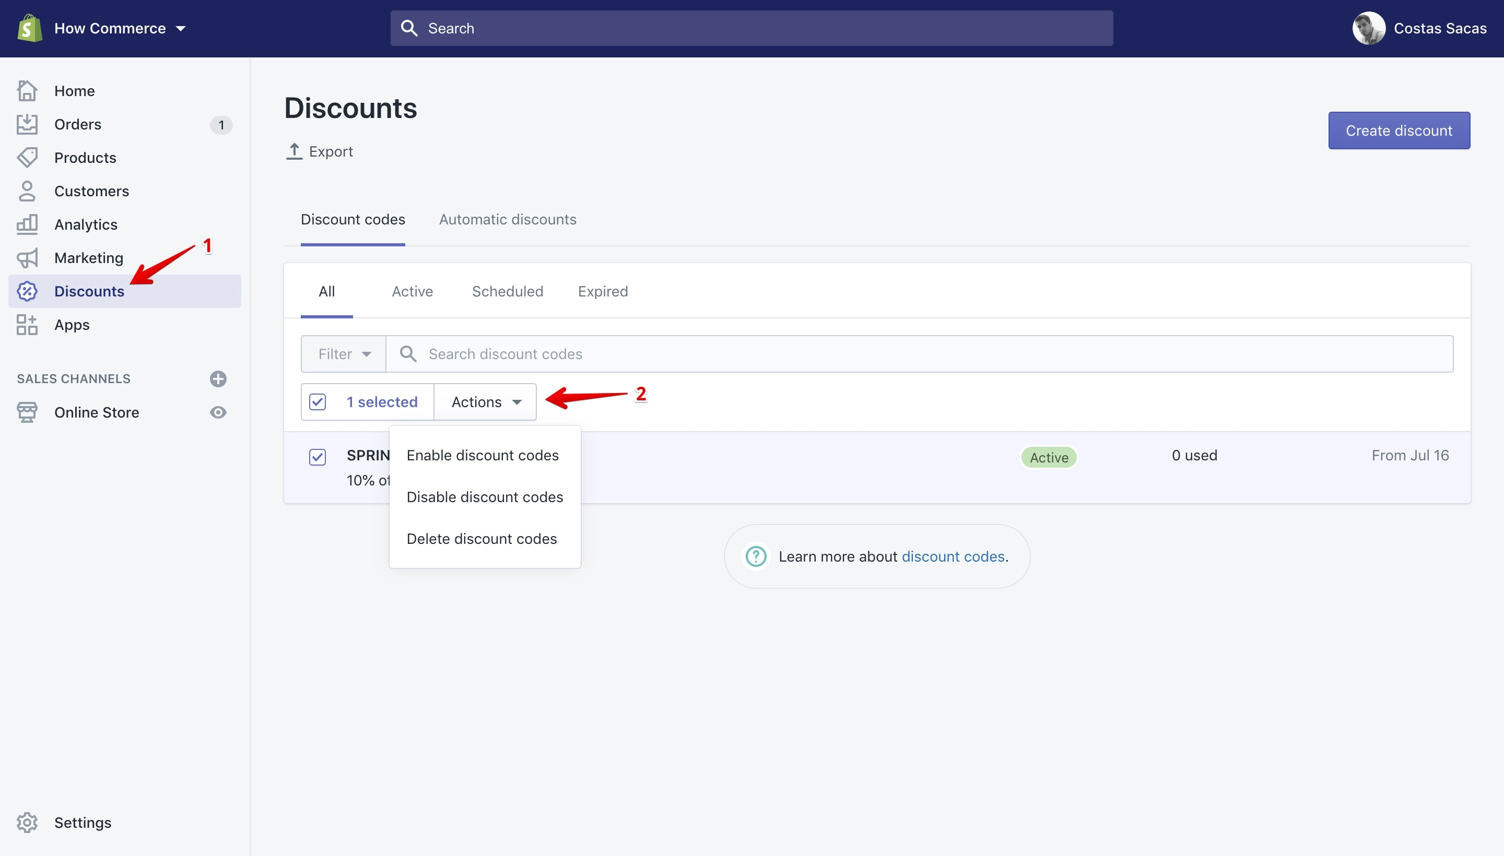Focus the top Search field
The image size is (1504, 856).
[x=751, y=28]
